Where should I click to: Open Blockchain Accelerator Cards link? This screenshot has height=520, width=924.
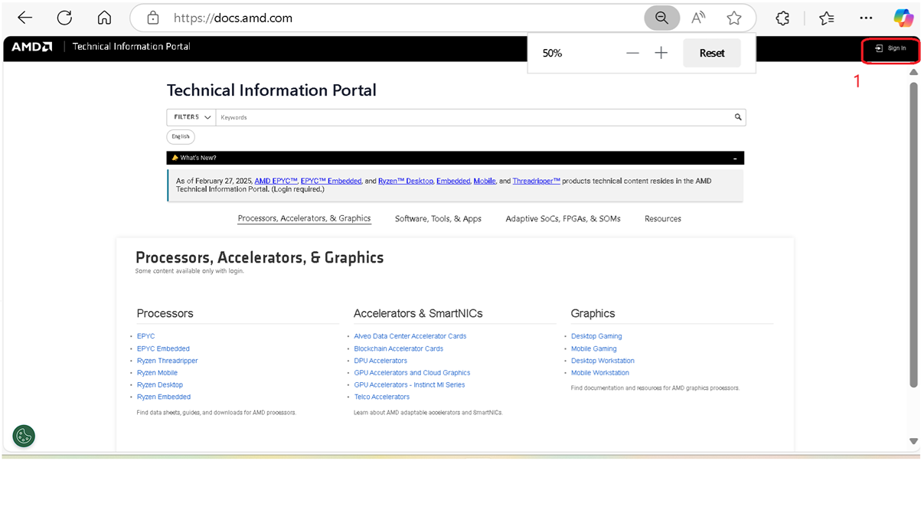click(398, 348)
